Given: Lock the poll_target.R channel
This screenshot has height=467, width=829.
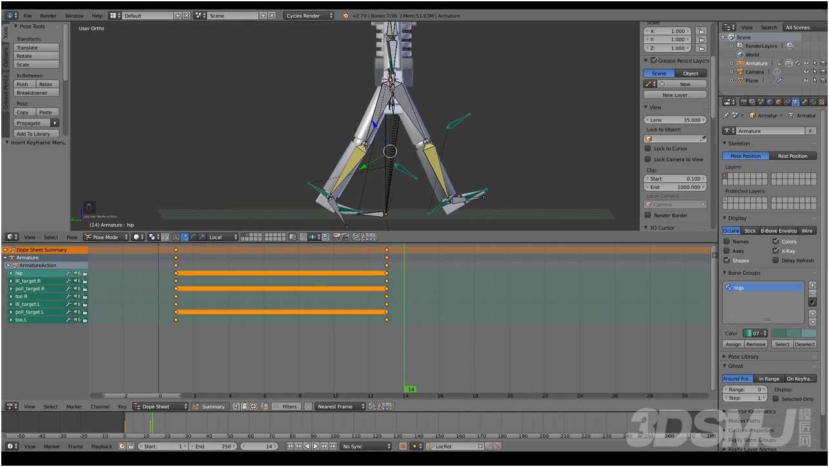Looking at the screenshot, I should click(x=85, y=289).
